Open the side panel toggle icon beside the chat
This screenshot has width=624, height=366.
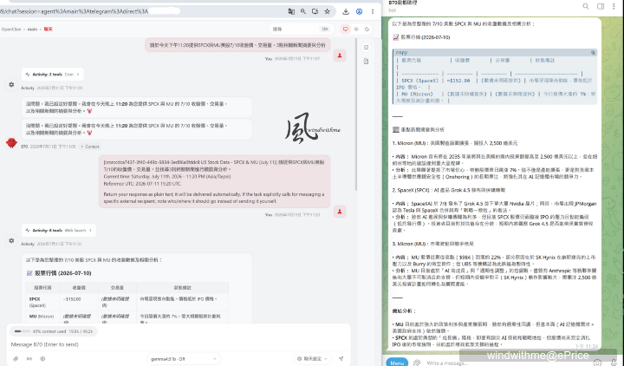366,48
